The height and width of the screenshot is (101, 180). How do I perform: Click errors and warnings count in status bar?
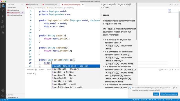(x=5, y=100)
